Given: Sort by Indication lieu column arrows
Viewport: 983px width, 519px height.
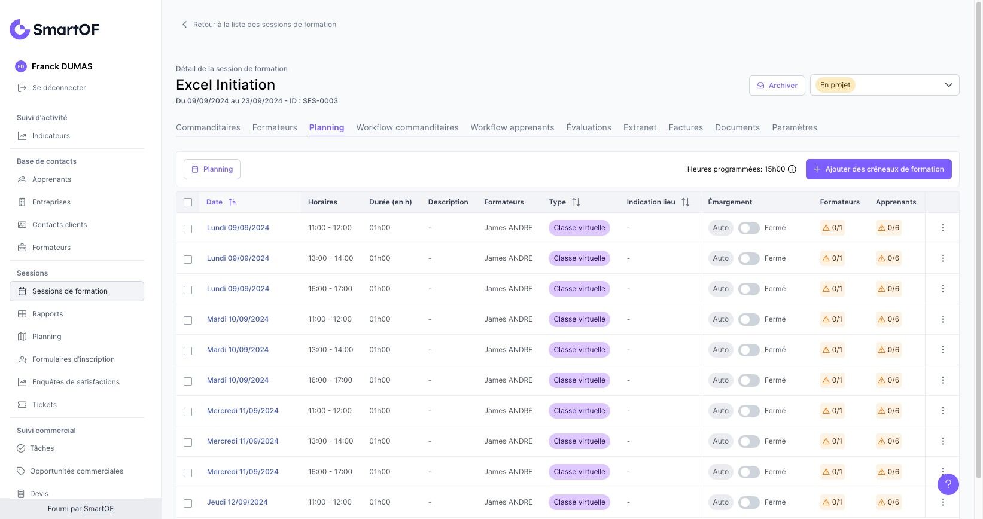Looking at the screenshot, I should 685,202.
